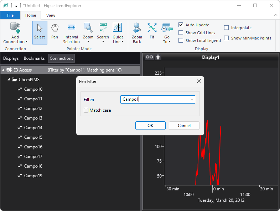The height and width of the screenshot is (211, 280).
Task: Select the Campo14 pen in the tree
Action: pyautogui.click(x=33, y=128)
